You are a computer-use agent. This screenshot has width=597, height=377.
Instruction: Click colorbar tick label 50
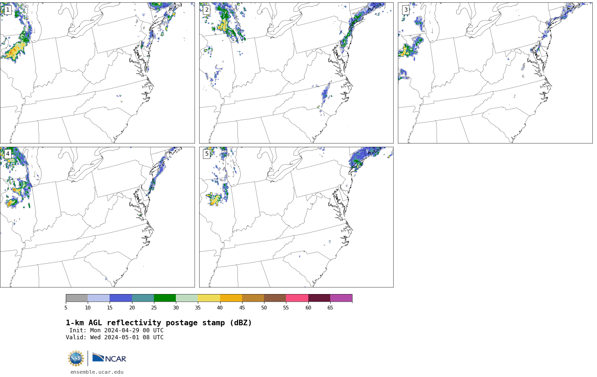[x=264, y=308]
